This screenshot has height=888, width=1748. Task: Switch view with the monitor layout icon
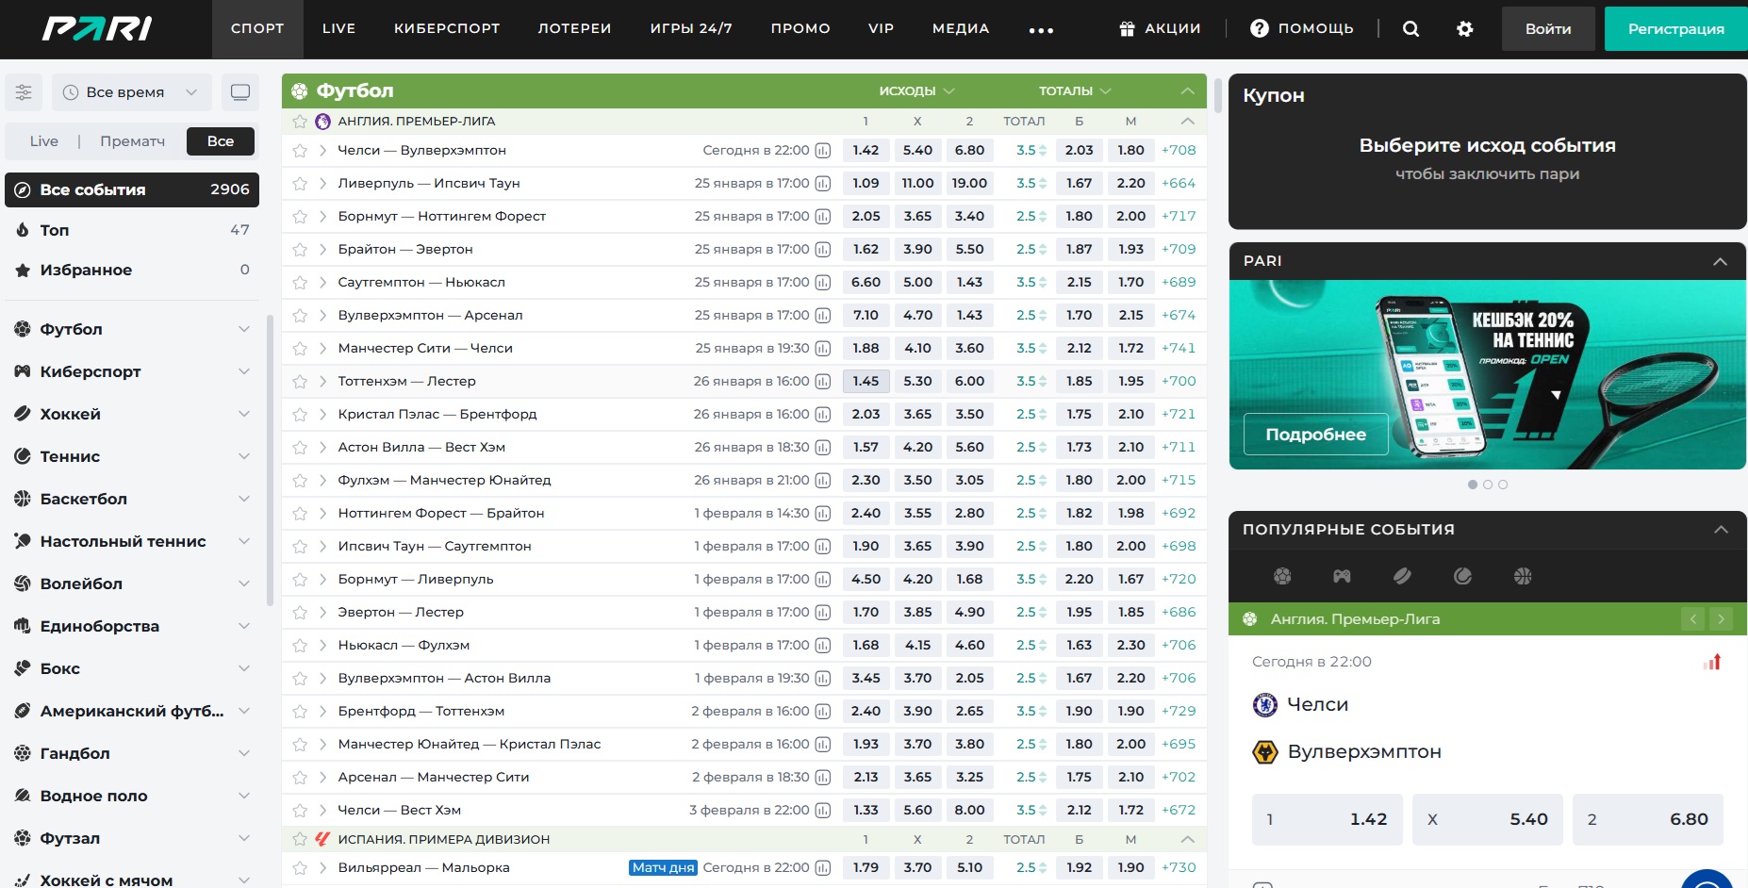pyautogui.click(x=240, y=92)
